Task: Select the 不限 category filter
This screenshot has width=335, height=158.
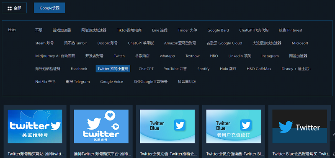Action: tap(39, 30)
